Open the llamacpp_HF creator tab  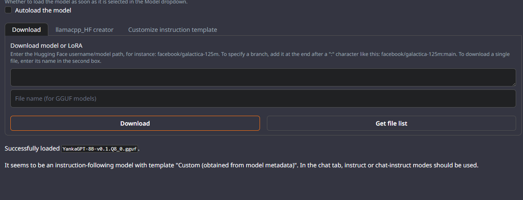85,30
